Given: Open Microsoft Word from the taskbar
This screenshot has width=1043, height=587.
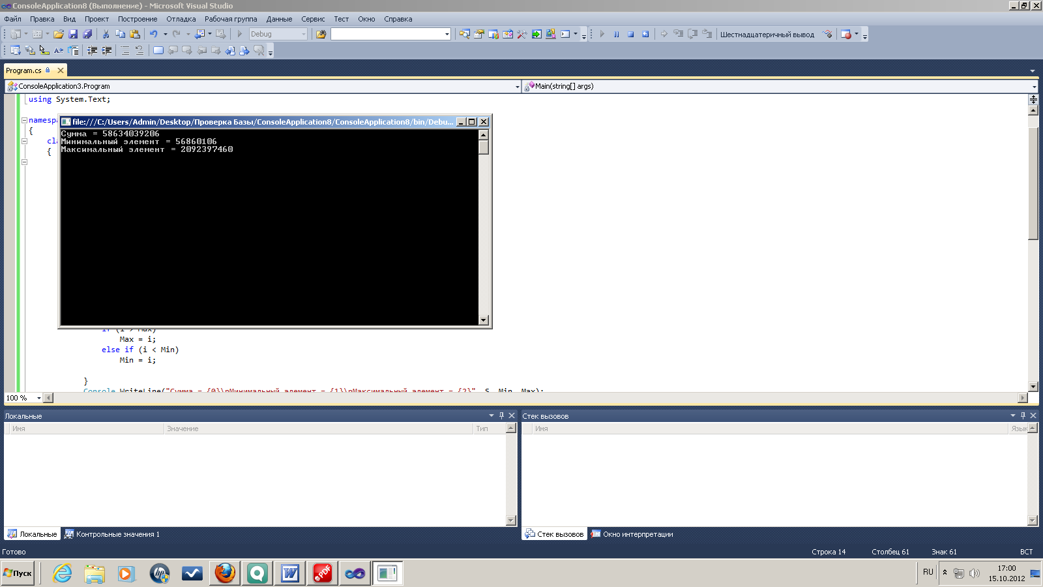Looking at the screenshot, I should 290,573.
